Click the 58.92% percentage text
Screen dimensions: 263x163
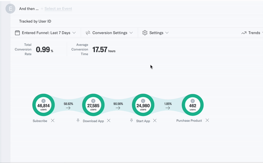(68, 104)
